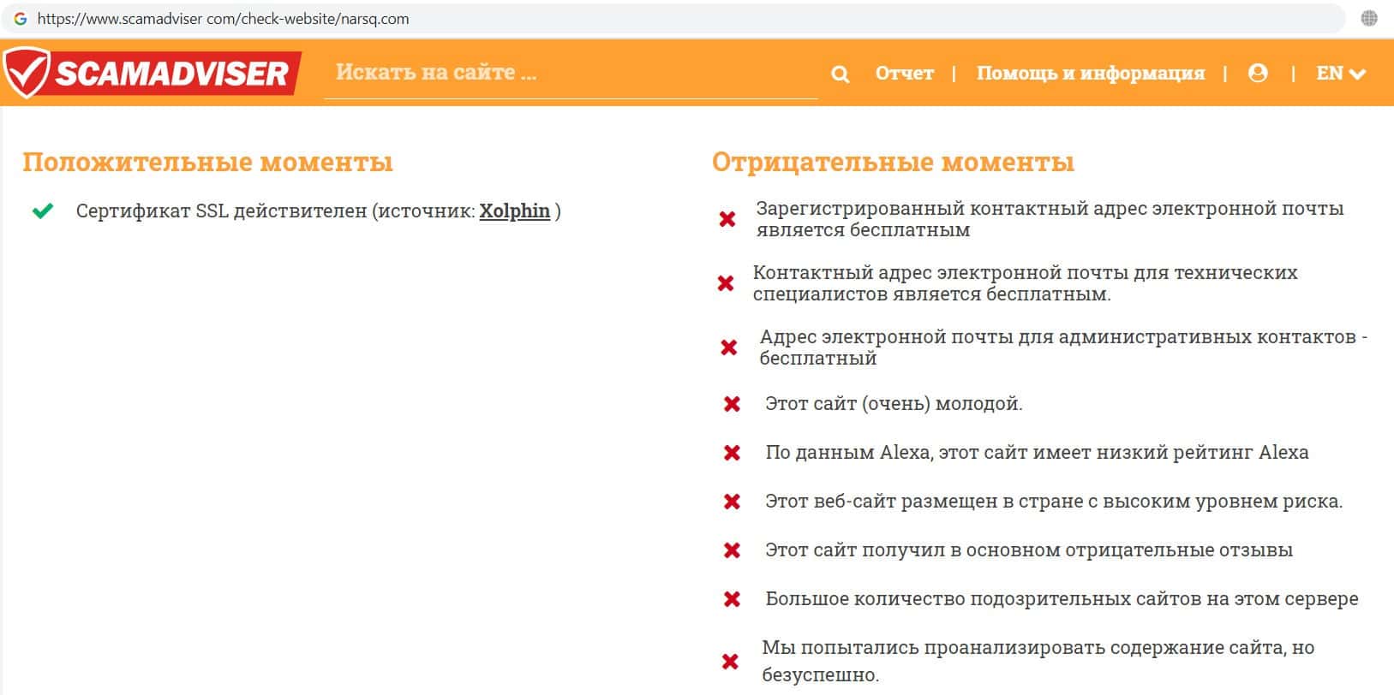The height and width of the screenshot is (695, 1394).
Task: Click red X beside 'Зарегистрированный контактный адрес'
Action: (727, 219)
